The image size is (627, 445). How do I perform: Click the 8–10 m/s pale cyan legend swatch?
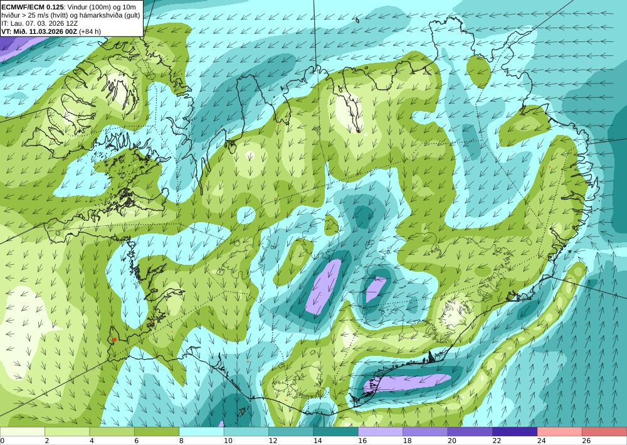click(201, 432)
